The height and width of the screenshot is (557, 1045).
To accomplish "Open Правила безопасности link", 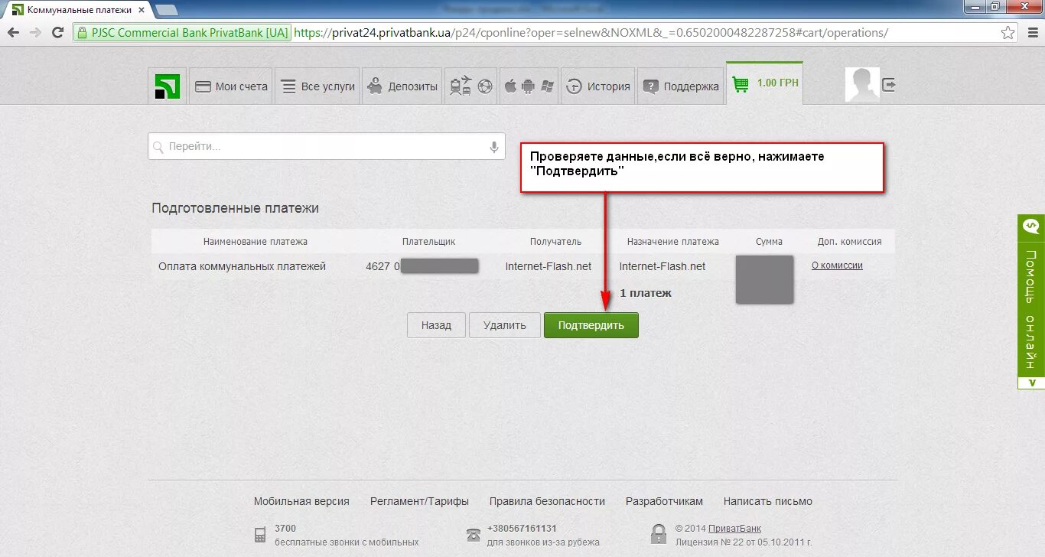I will (x=547, y=501).
